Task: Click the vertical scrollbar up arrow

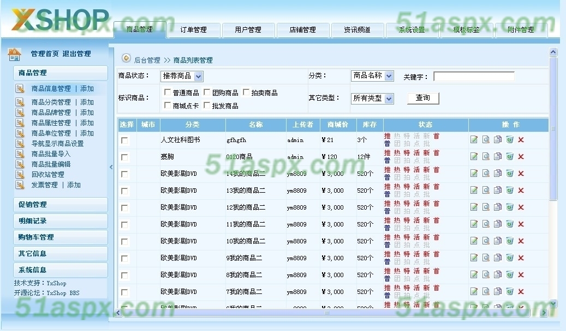Action: click(553, 52)
